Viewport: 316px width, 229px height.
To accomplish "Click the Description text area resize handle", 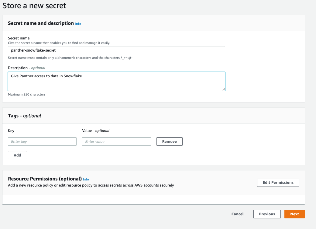I will (x=224, y=89).
